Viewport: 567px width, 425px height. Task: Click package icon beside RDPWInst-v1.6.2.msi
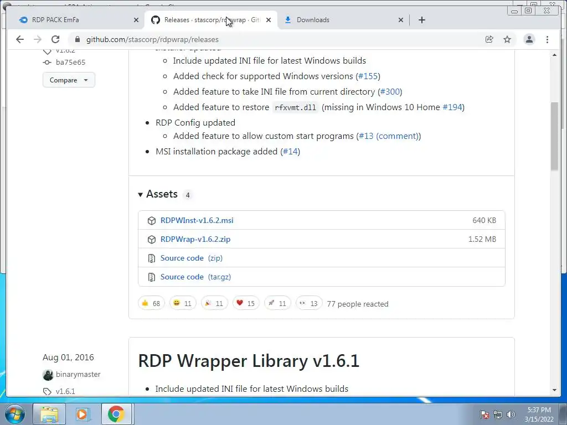[152, 220]
